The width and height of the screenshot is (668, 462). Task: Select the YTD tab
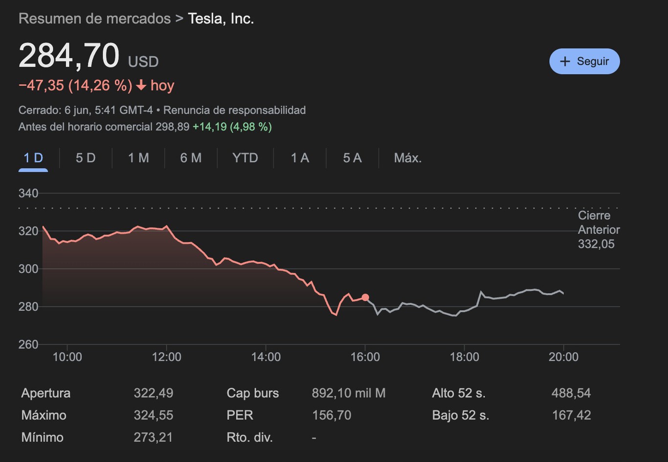click(245, 158)
